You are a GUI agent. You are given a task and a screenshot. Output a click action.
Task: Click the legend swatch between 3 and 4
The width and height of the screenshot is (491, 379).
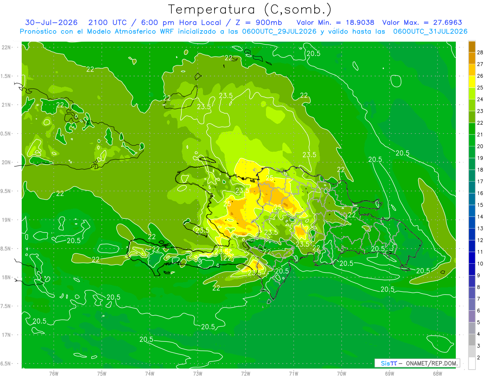(472, 340)
